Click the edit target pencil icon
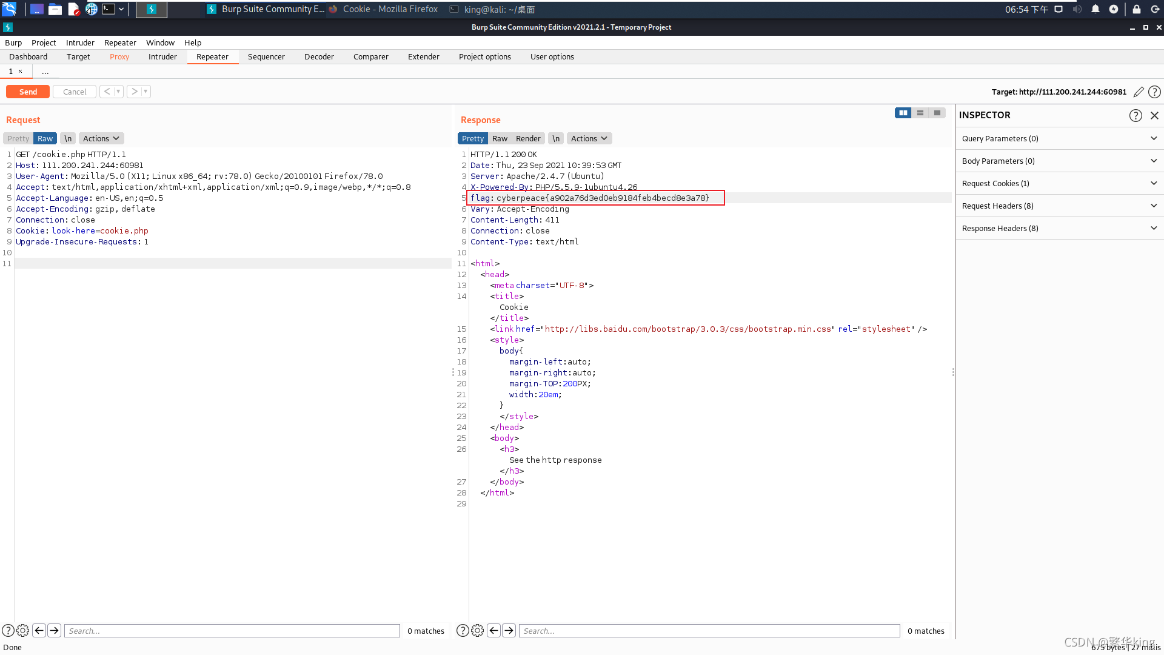Viewport: 1164px width, 655px height. point(1139,92)
